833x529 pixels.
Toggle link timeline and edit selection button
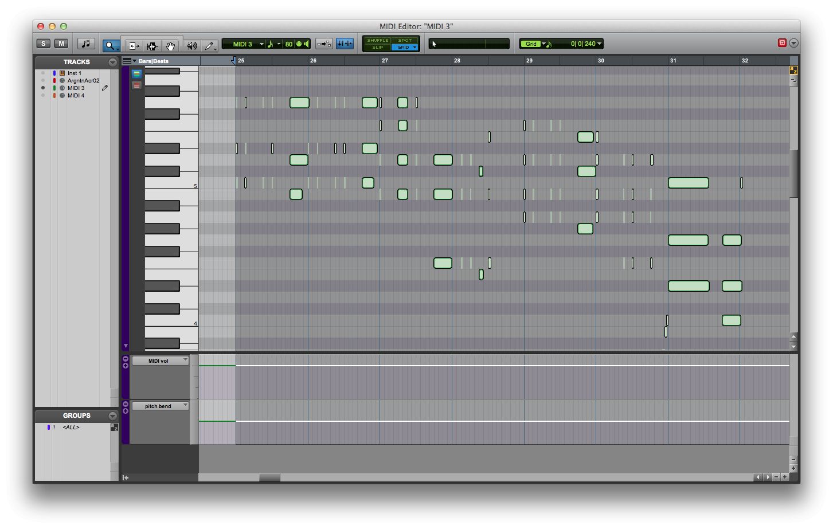(324, 44)
